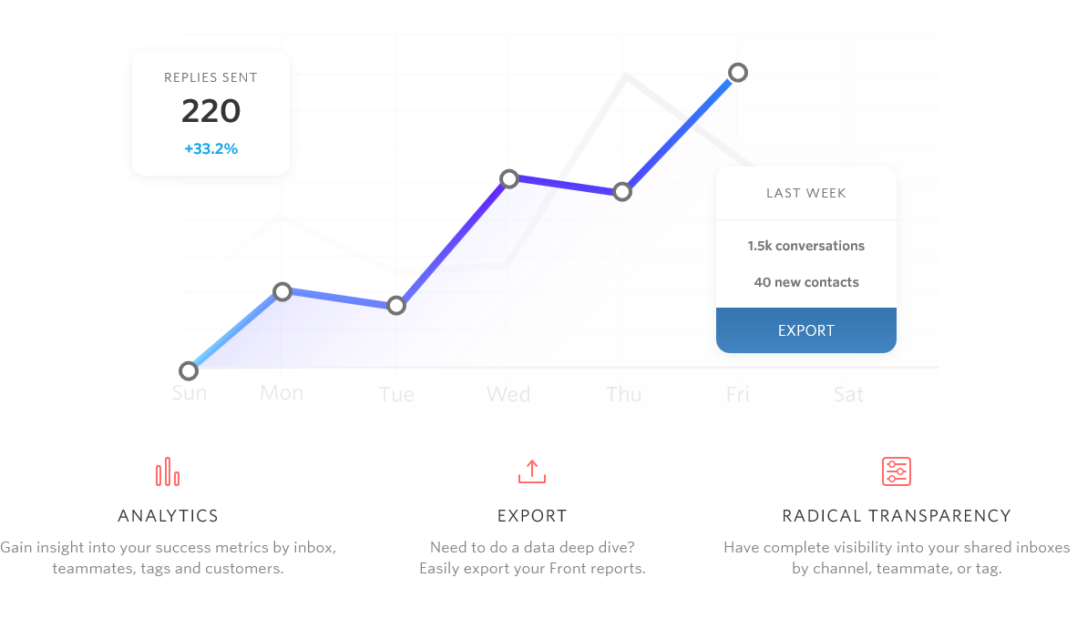The width and height of the screenshot is (1077, 618).
Task: Click the ANALYTICS heading
Action: [x=168, y=516]
